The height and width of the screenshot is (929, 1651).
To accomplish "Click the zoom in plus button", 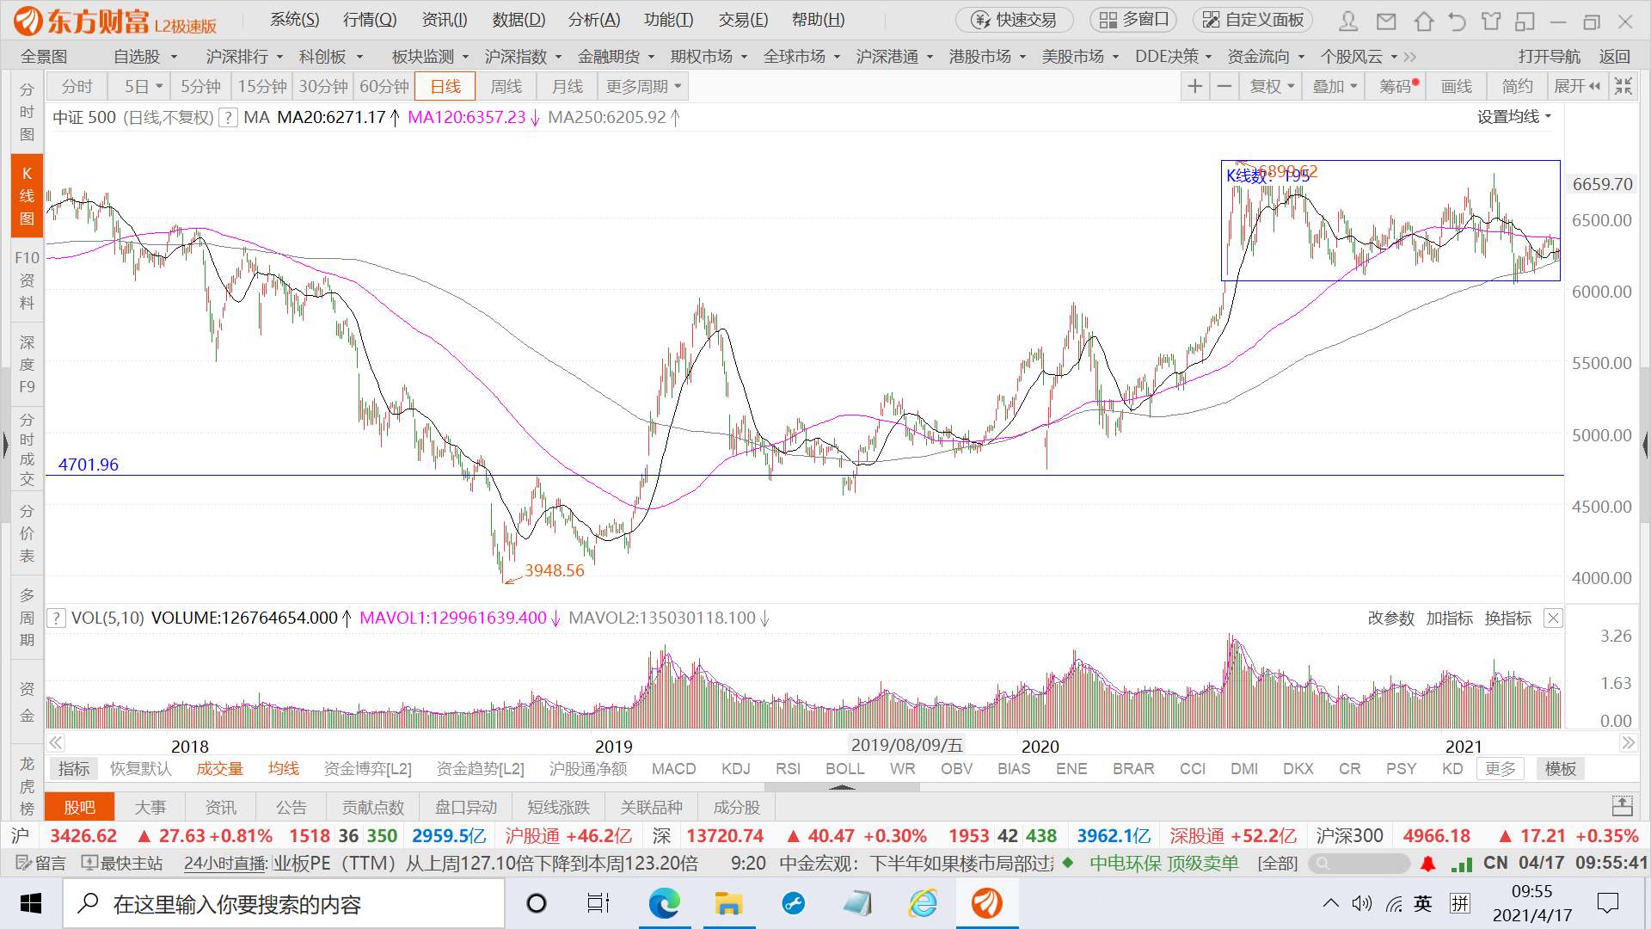I will (1194, 86).
